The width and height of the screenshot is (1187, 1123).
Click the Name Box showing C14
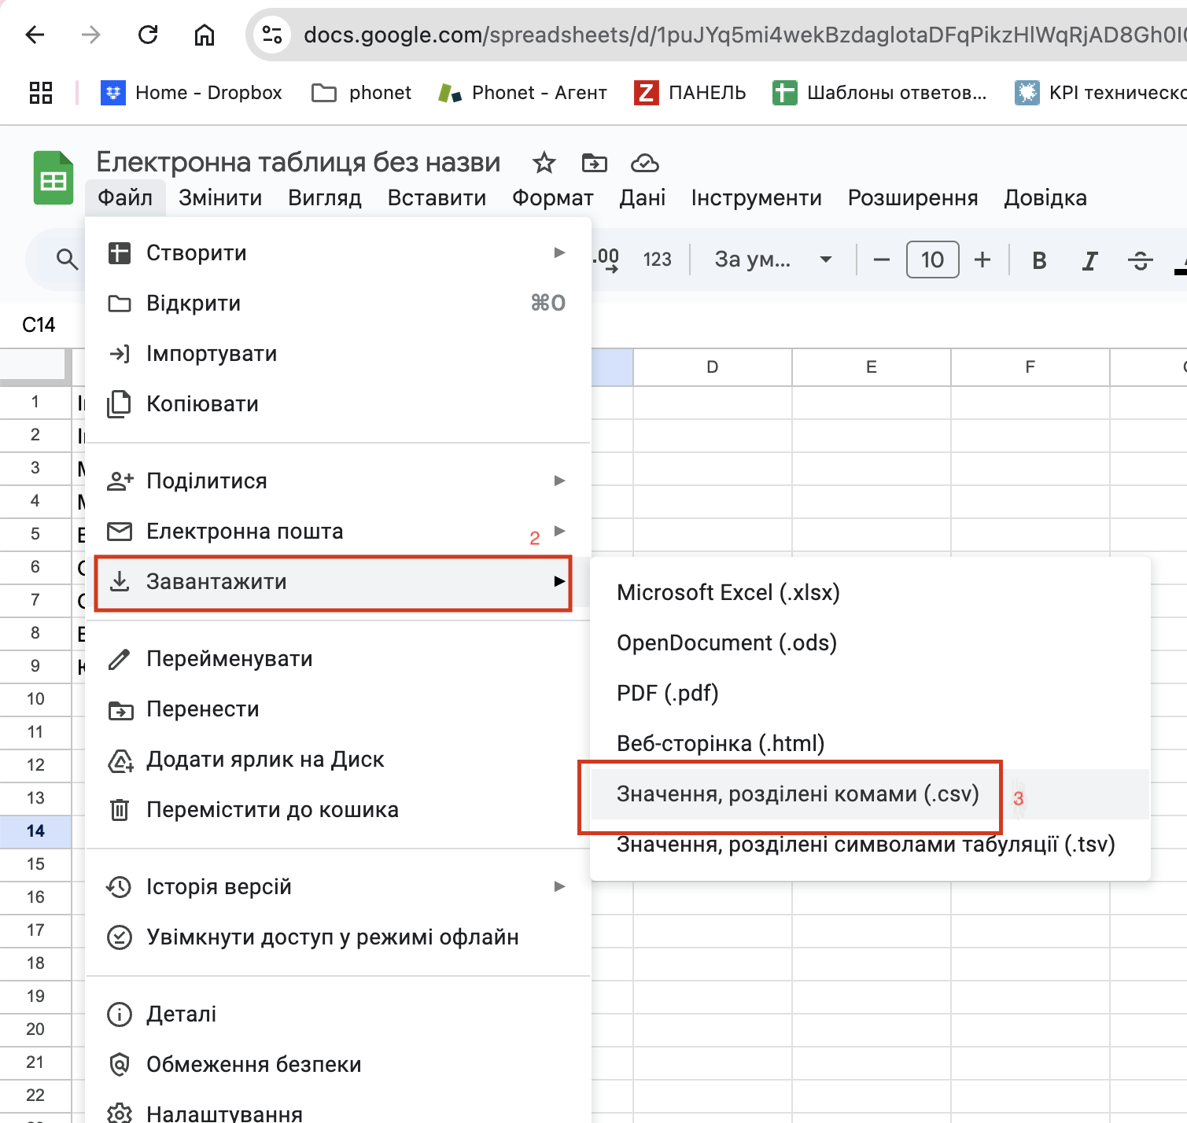pyautogui.click(x=39, y=325)
